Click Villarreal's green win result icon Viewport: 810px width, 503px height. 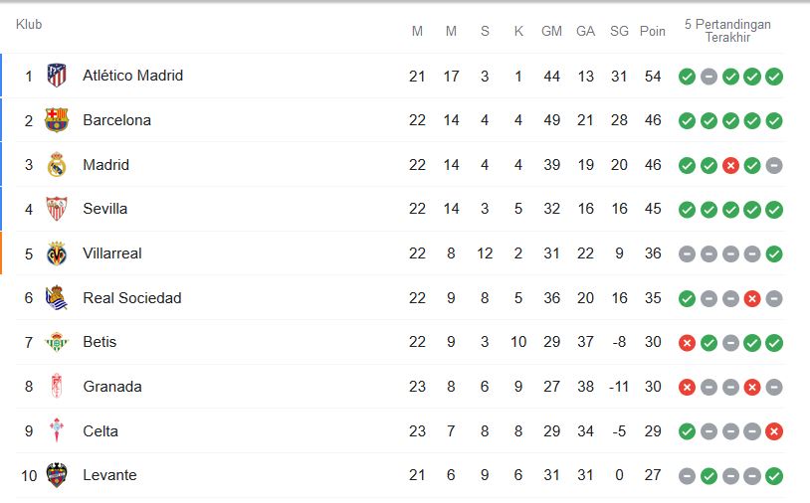coord(774,253)
